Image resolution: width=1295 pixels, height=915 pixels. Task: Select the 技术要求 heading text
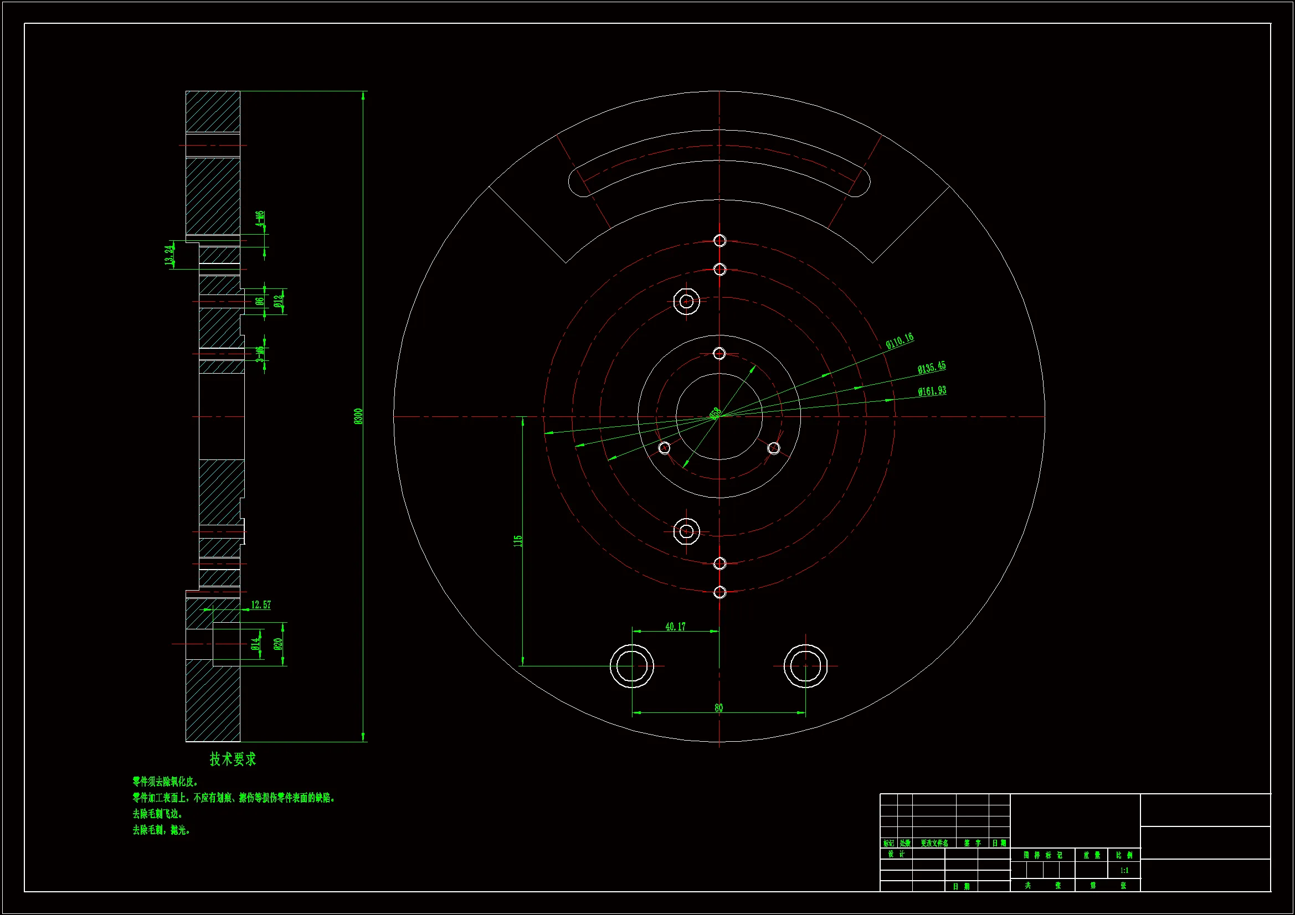pyautogui.click(x=233, y=759)
